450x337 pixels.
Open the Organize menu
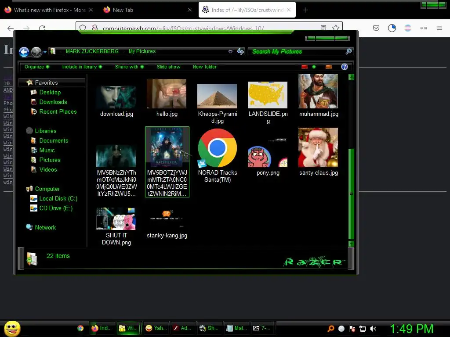pos(37,67)
